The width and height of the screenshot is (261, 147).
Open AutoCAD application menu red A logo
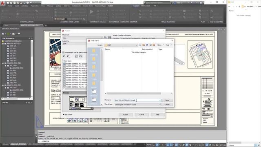click(2, 3)
